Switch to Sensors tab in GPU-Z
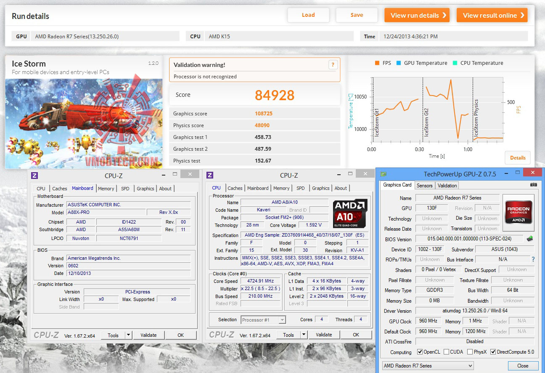 tap(424, 186)
